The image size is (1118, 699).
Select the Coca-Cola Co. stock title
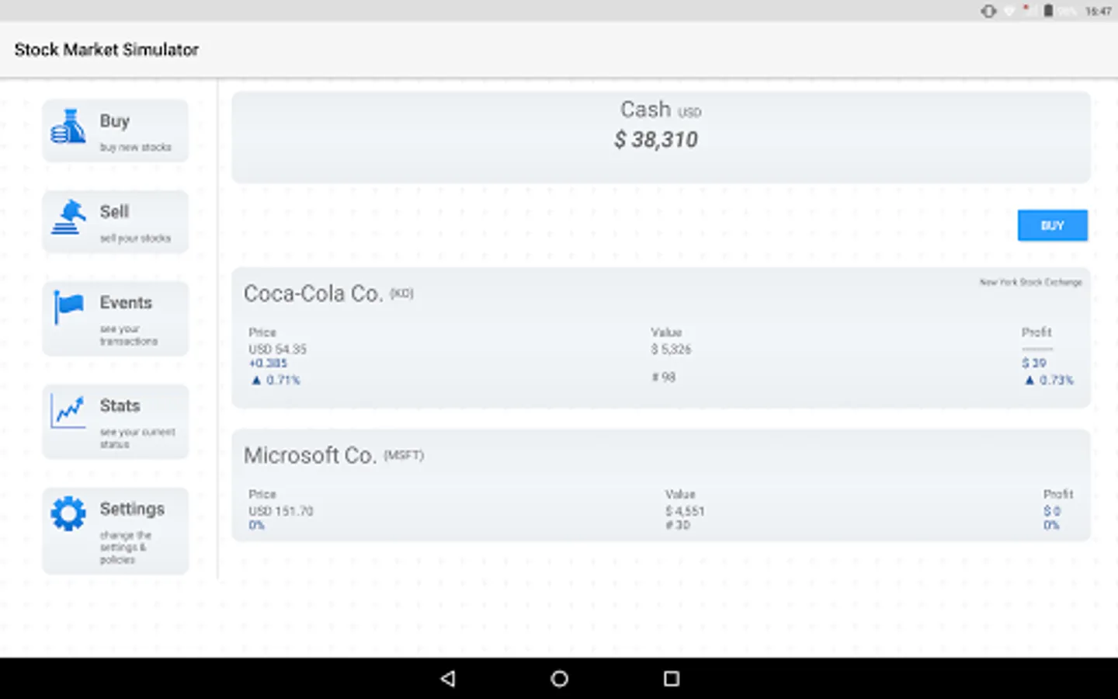coord(313,294)
